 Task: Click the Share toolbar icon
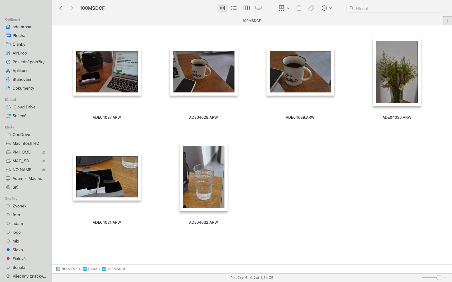point(299,8)
